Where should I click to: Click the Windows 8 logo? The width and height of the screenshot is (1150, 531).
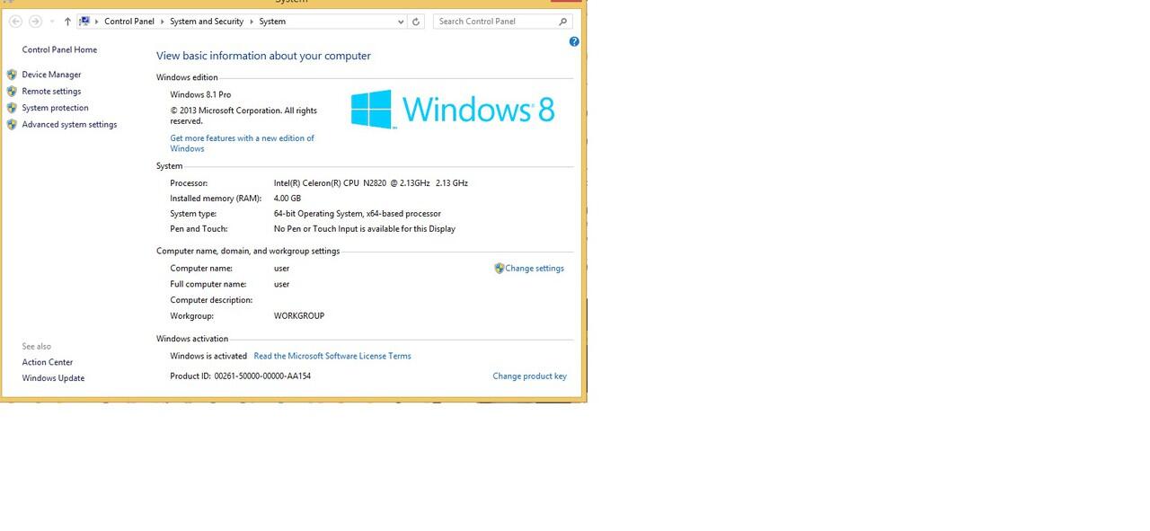click(453, 110)
